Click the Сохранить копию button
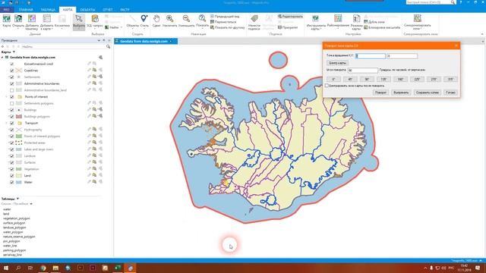The height and width of the screenshot is (273, 486). (428, 93)
